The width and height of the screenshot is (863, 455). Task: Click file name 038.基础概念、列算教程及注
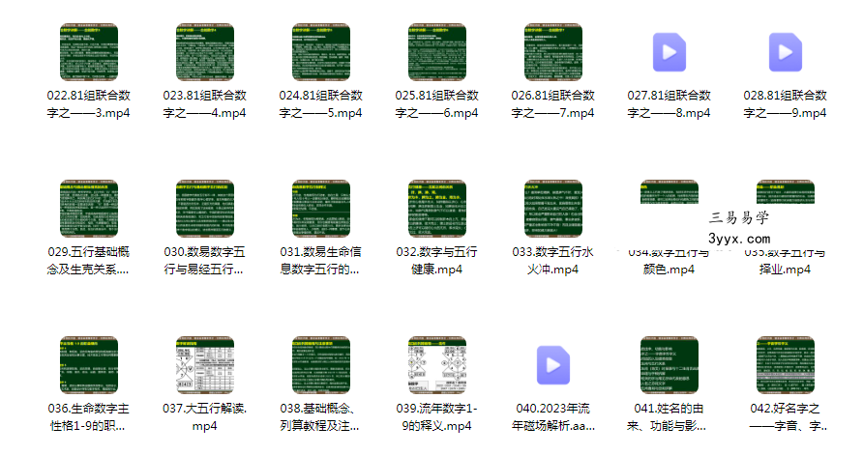click(321, 417)
